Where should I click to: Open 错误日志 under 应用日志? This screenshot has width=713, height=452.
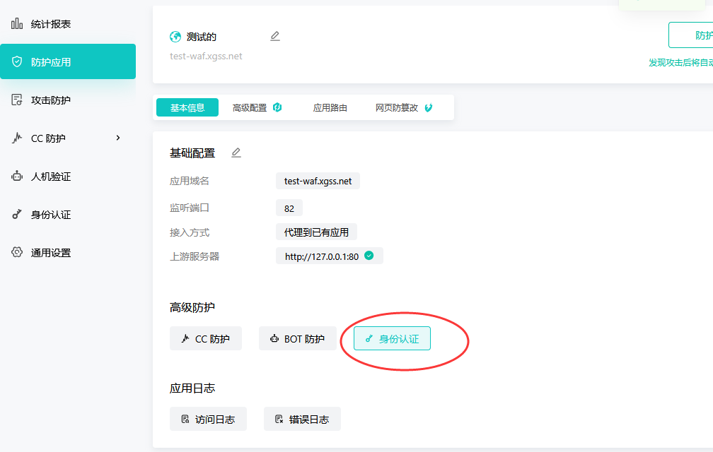click(302, 420)
